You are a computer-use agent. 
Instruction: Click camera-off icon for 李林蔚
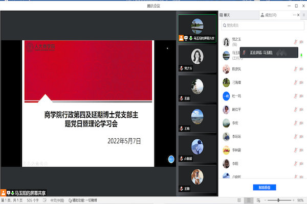point(302,150)
